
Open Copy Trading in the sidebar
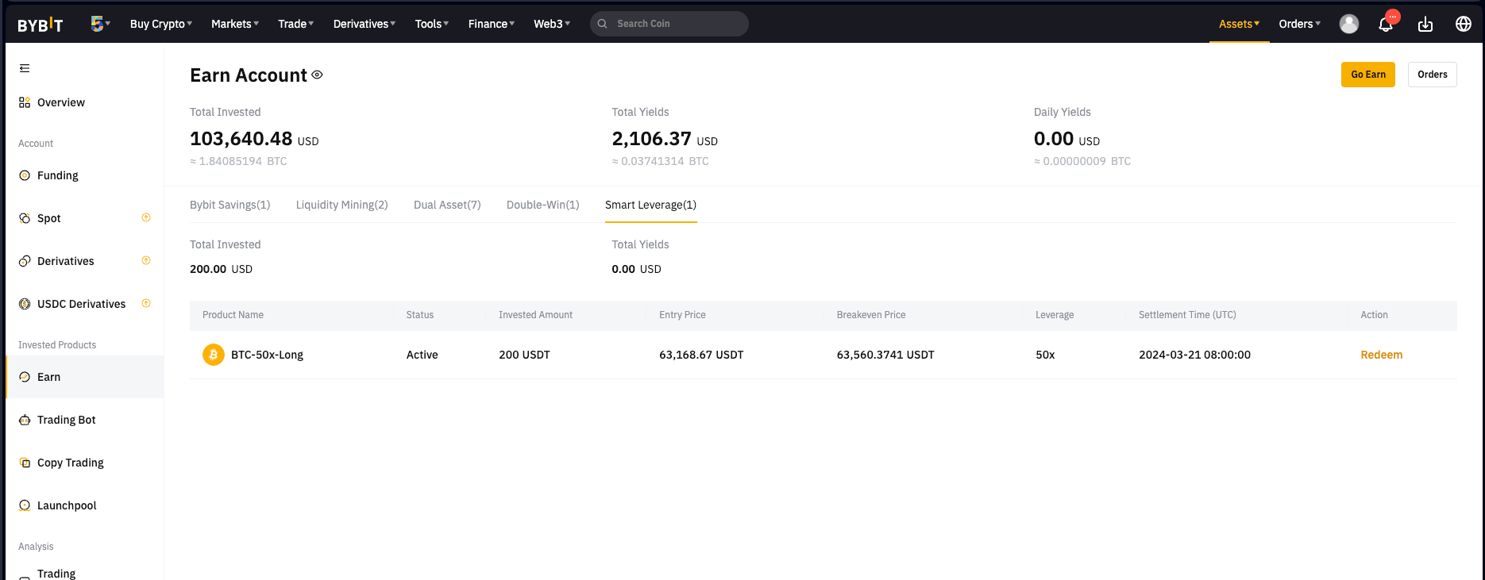pos(71,463)
